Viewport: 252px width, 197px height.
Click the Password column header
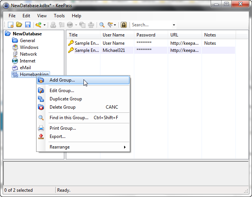coord(146,35)
